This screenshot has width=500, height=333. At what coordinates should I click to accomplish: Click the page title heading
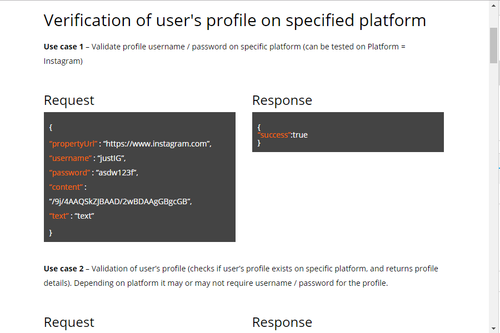[234, 21]
